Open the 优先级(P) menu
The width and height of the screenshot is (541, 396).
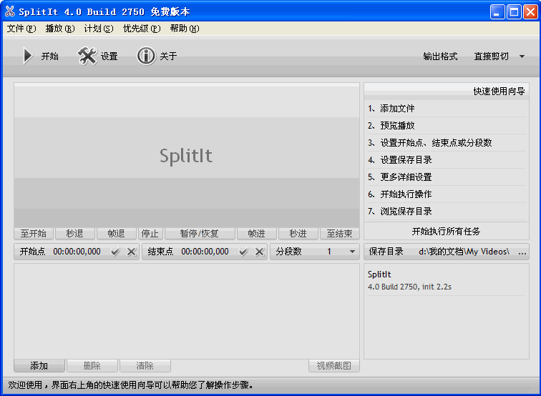coord(142,29)
